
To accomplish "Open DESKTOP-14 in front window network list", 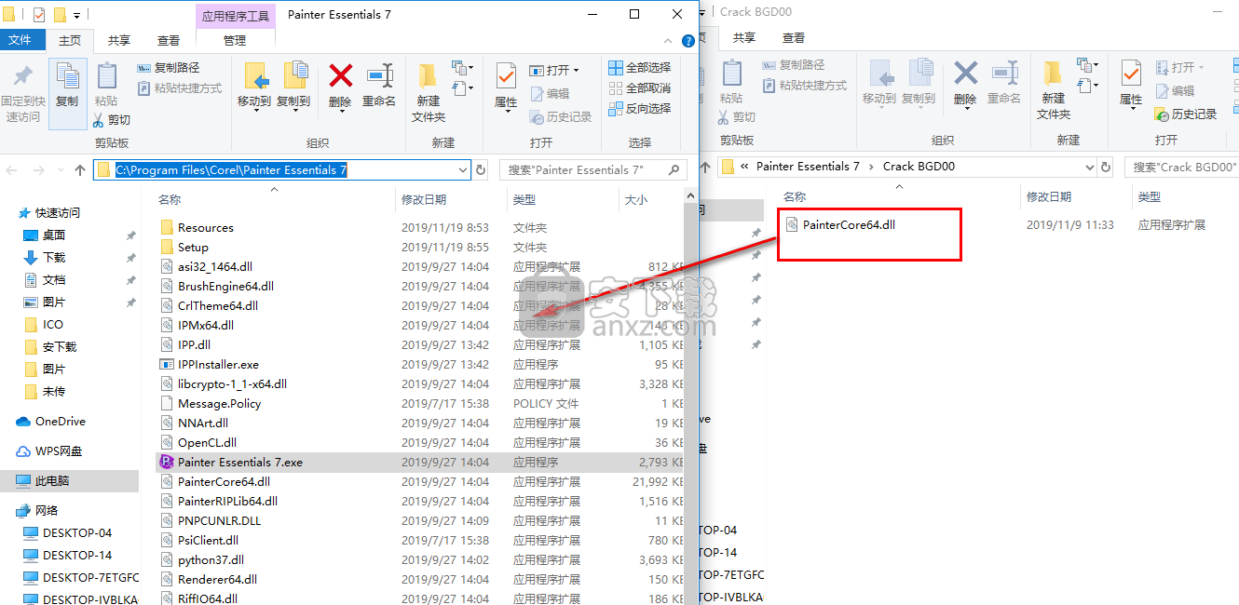I will pos(76,556).
